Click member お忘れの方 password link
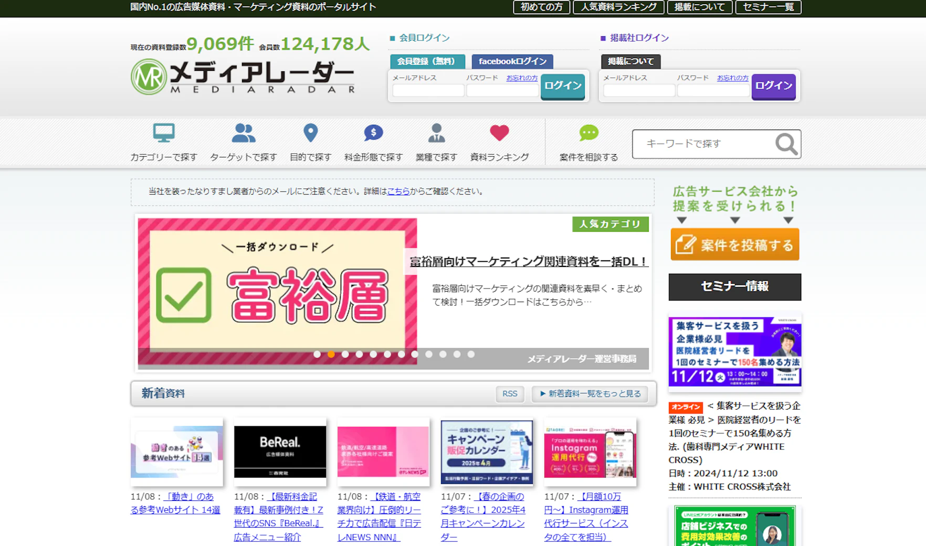The image size is (926, 546). [522, 78]
